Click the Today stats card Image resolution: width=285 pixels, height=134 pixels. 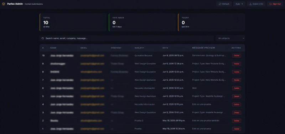211,22
